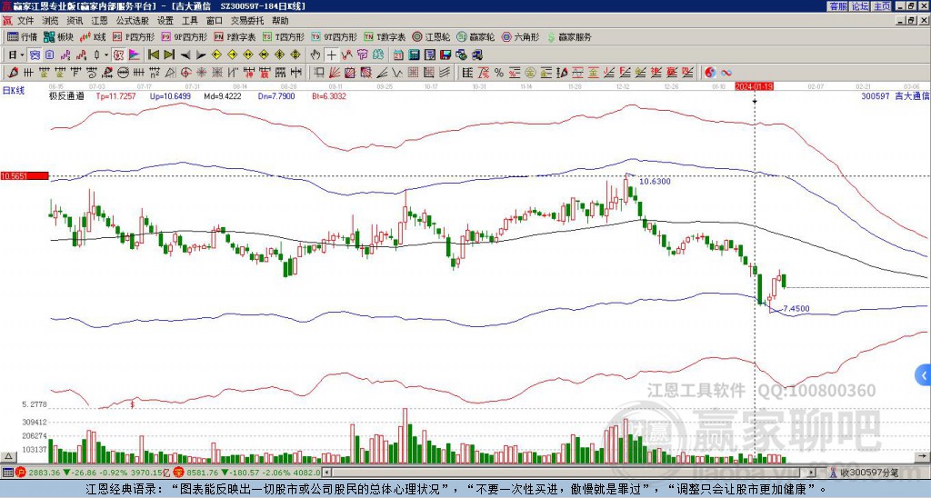Open the 资讯 menu
931x498 pixels.
(x=75, y=21)
